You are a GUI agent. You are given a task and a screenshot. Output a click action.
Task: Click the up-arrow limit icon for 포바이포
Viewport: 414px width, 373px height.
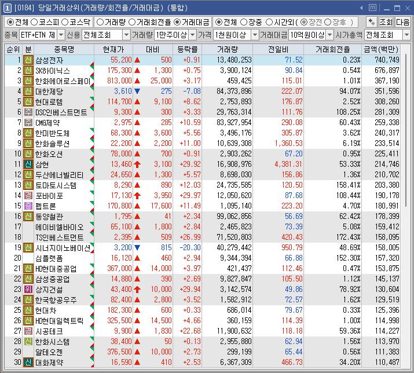tap(137, 196)
